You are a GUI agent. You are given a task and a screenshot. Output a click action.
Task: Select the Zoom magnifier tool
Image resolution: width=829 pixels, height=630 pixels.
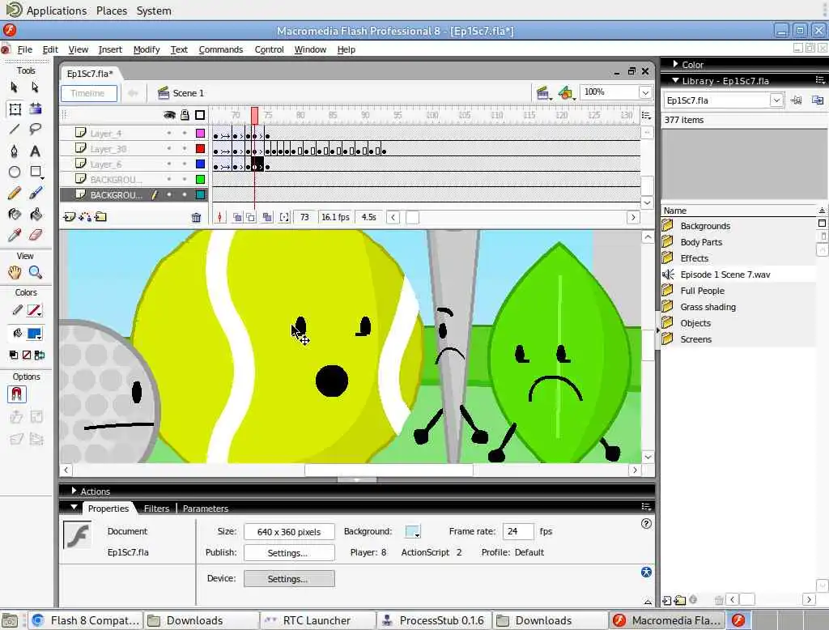pyautogui.click(x=36, y=272)
